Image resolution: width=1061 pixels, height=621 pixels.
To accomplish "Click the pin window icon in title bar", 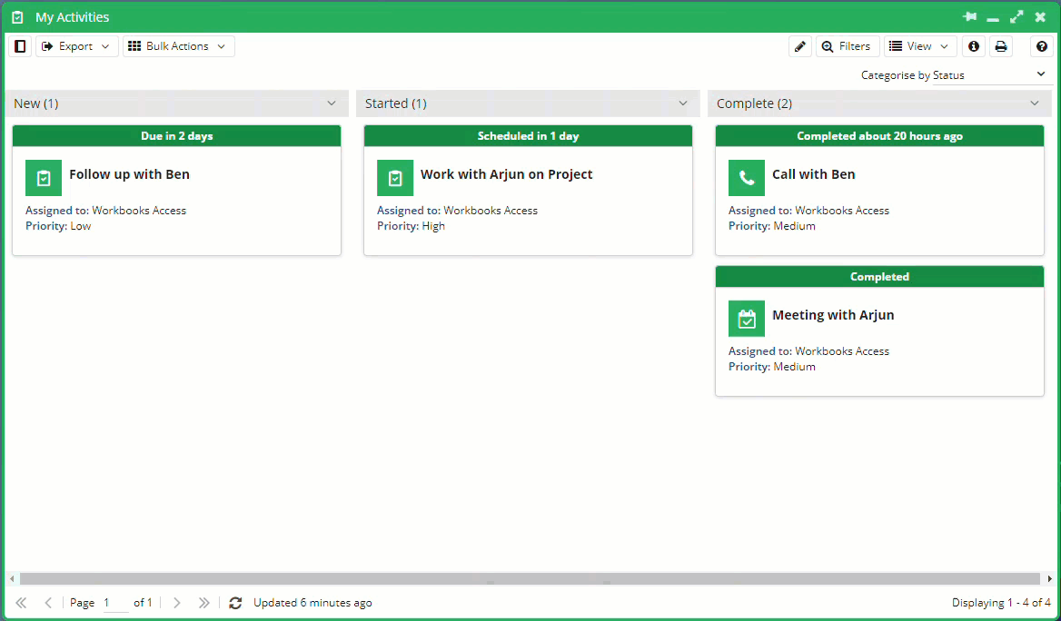I will point(969,17).
